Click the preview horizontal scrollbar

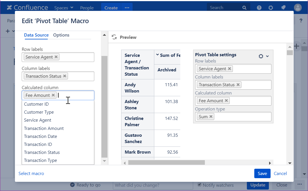point(166,162)
